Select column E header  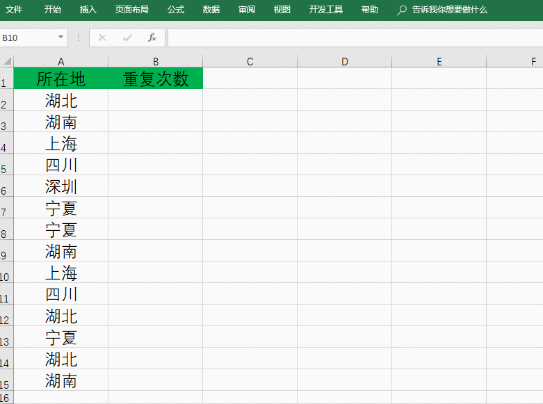(439, 62)
